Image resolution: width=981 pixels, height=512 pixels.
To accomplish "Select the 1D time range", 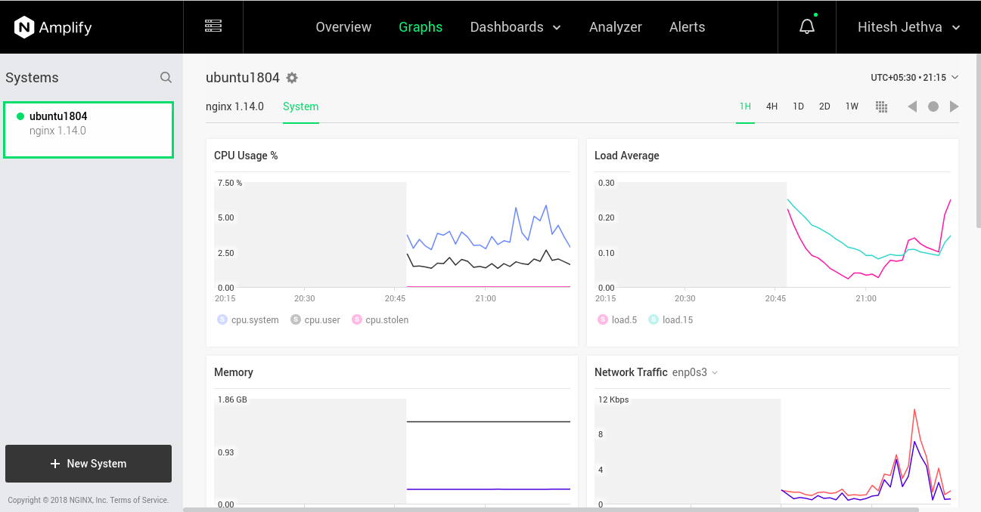I will tap(798, 106).
